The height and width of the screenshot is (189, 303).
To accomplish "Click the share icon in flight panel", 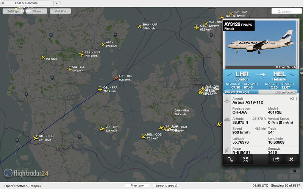I will tap(276, 159).
